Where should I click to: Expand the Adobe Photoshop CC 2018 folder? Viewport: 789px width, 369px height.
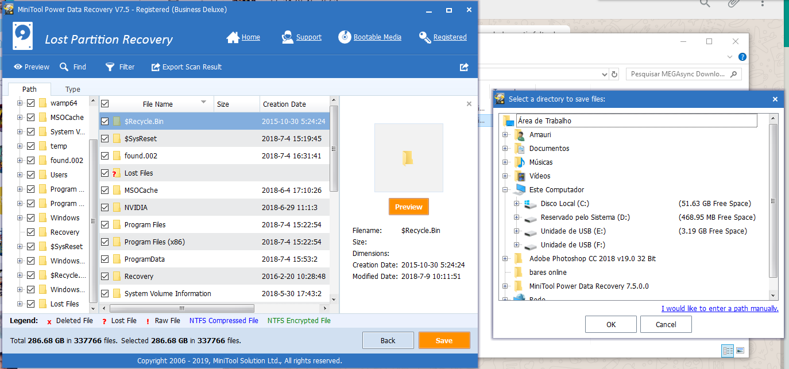(x=505, y=259)
